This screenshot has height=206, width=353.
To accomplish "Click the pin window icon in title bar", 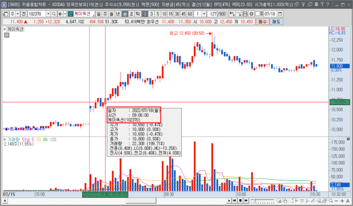I will click(316, 4).
